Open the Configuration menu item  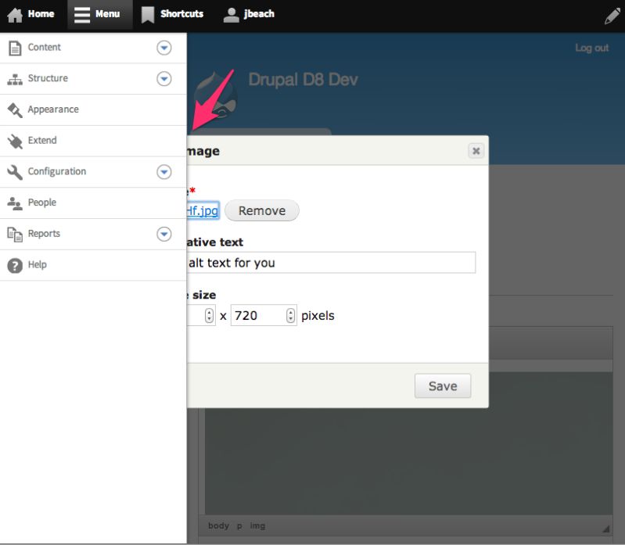[x=57, y=172]
